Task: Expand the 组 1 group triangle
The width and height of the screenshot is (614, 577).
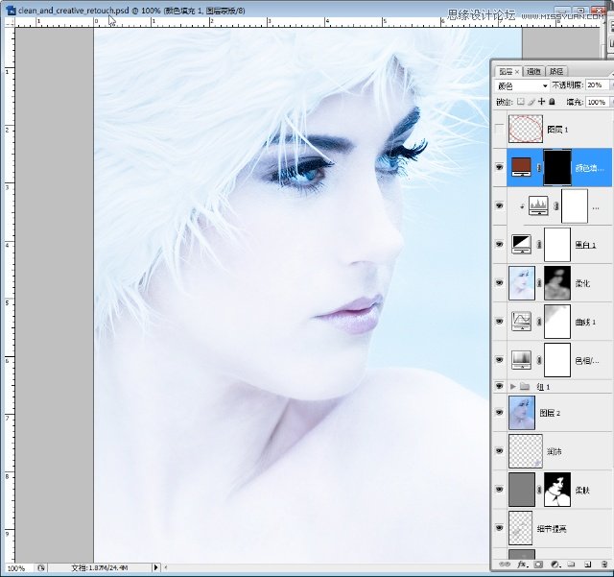Action: point(512,387)
